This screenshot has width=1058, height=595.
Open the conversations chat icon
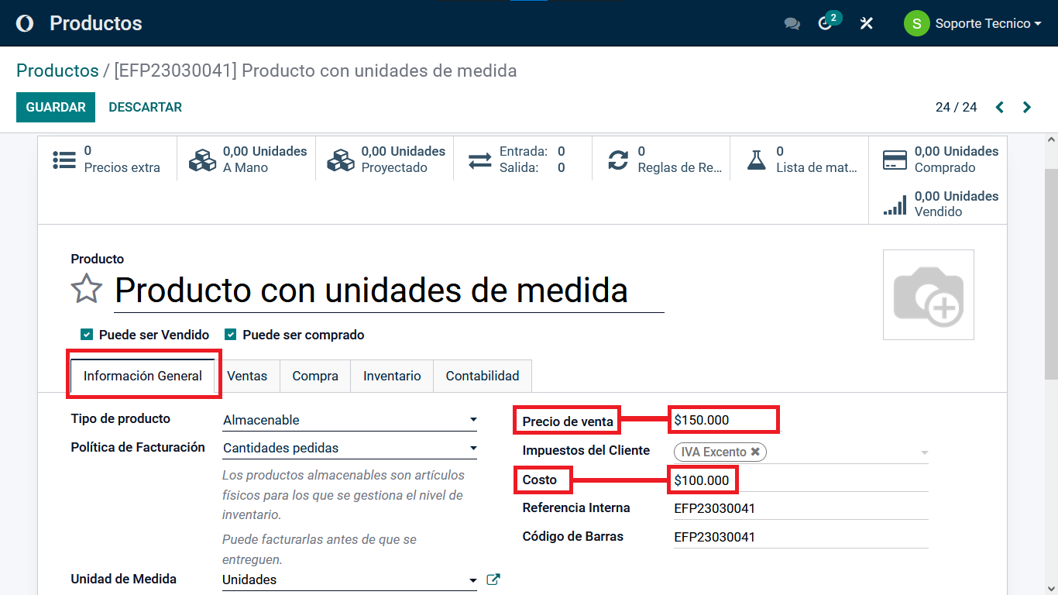[x=792, y=23]
